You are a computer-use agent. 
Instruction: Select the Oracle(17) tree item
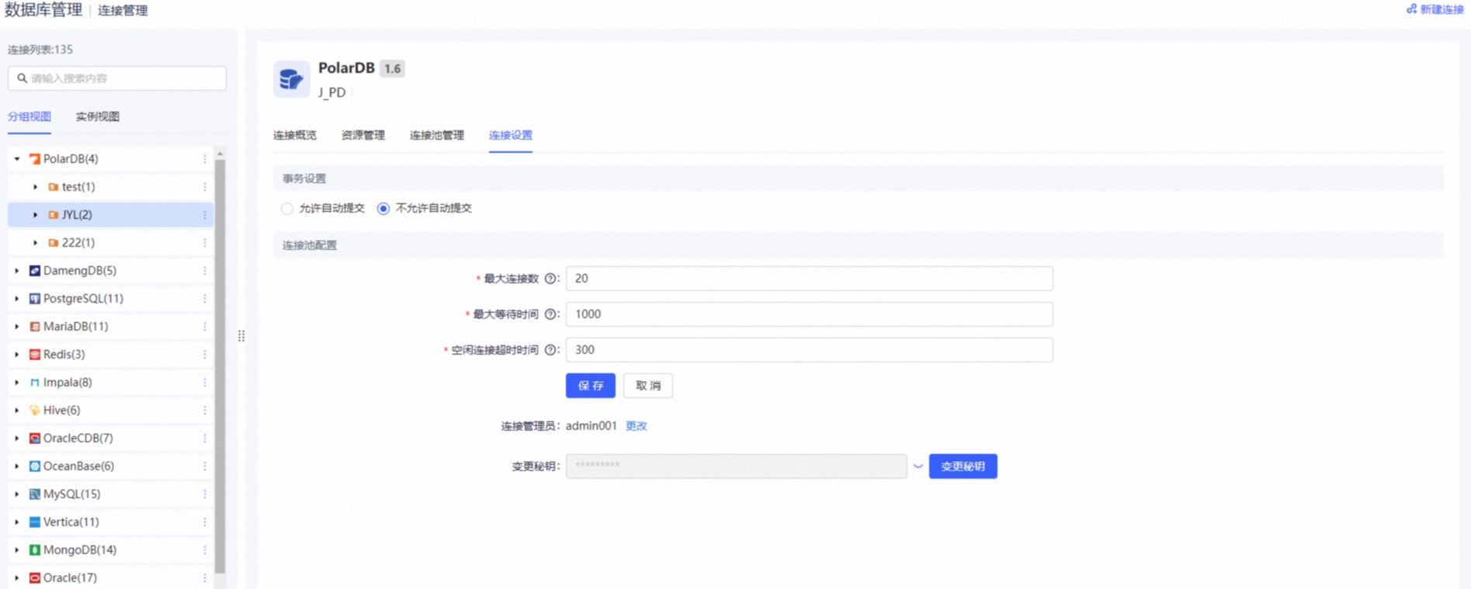click(x=111, y=578)
